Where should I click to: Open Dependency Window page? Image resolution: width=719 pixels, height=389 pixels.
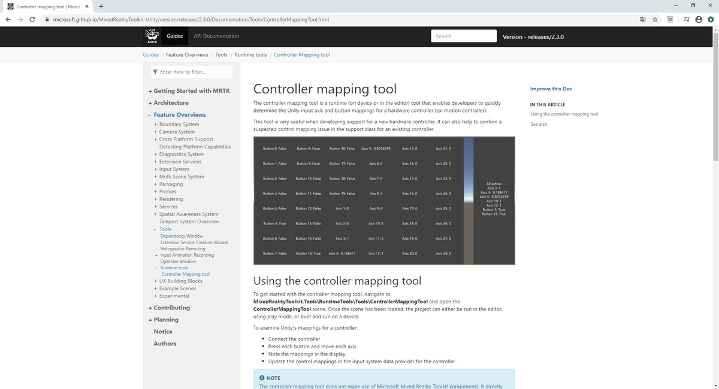tap(182, 236)
